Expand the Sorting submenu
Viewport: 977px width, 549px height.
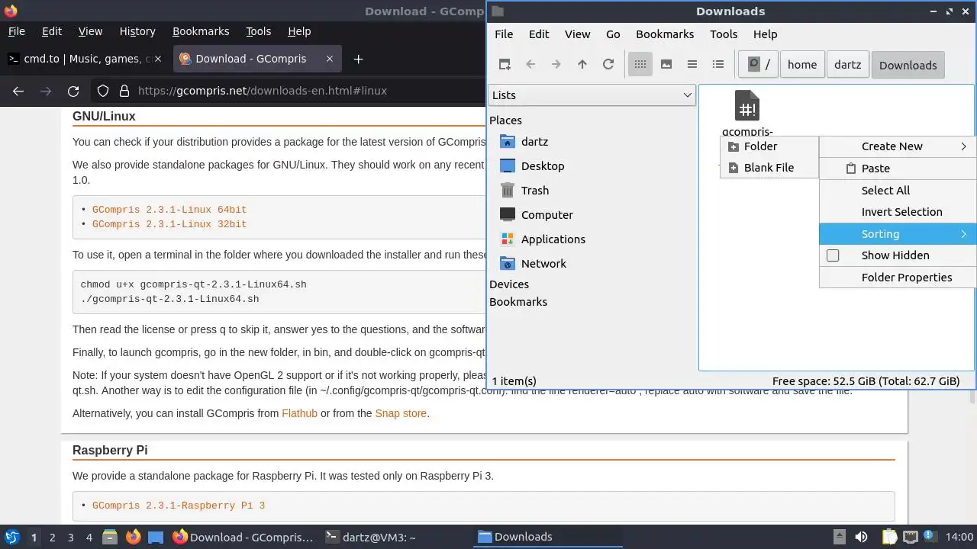tap(898, 234)
